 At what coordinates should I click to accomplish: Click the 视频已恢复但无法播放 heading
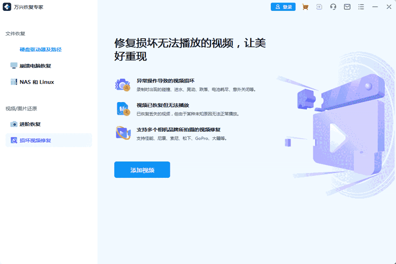pyautogui.click(x=163, y=106)
